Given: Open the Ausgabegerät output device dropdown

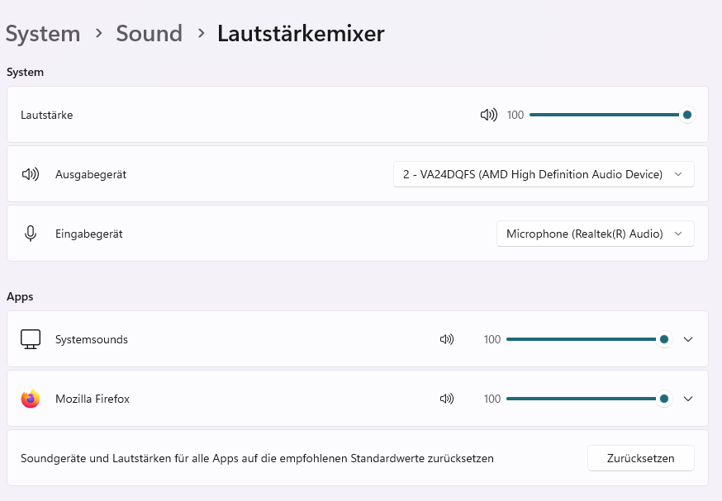Looking at the screenshot, I should click(x=544, y=174).
